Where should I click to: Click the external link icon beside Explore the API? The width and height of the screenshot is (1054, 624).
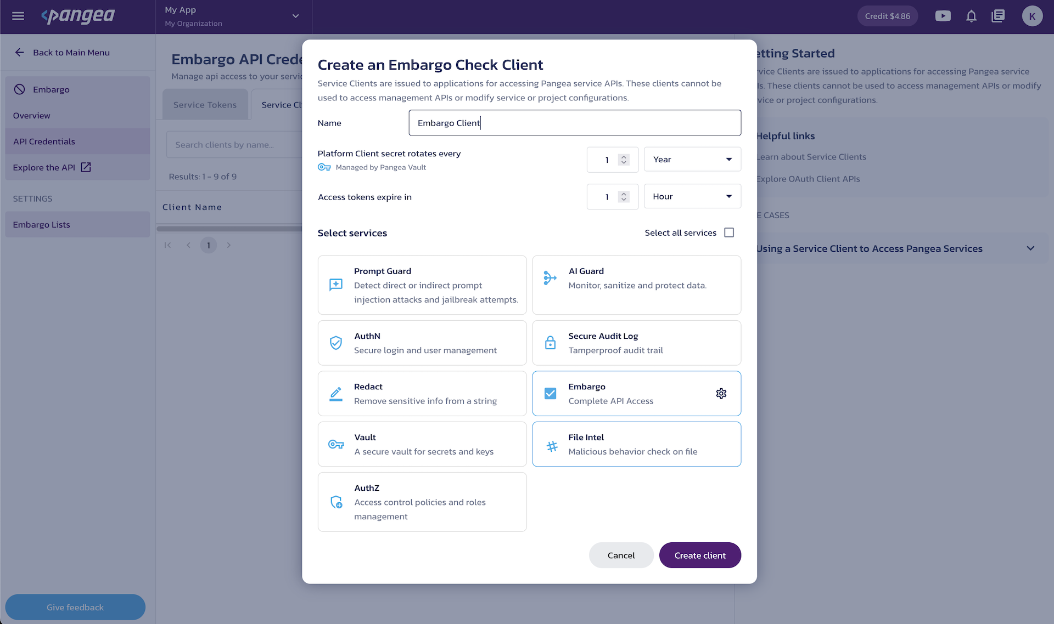(86, 167)
